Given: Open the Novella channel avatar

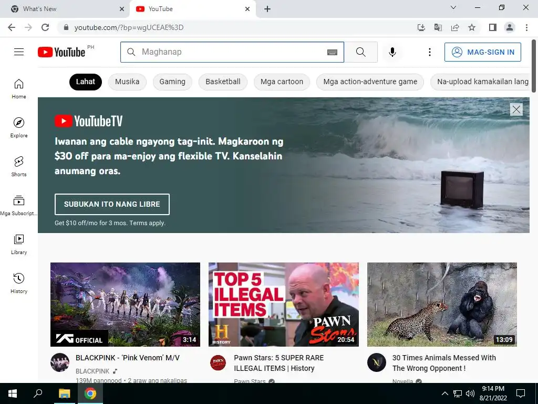Looking at the screenshot, I should pyautogui.click(x=376, y=362).
